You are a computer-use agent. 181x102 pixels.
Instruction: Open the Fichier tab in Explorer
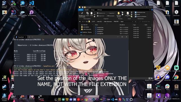[81, 10]
